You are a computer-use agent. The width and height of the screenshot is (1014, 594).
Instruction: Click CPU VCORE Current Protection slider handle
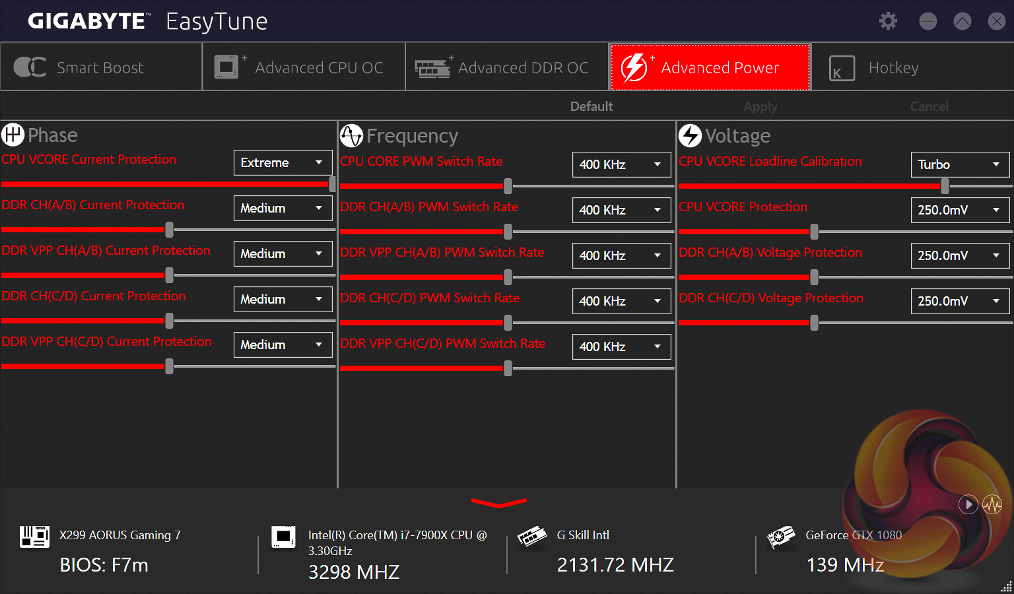tap(332, 184)
